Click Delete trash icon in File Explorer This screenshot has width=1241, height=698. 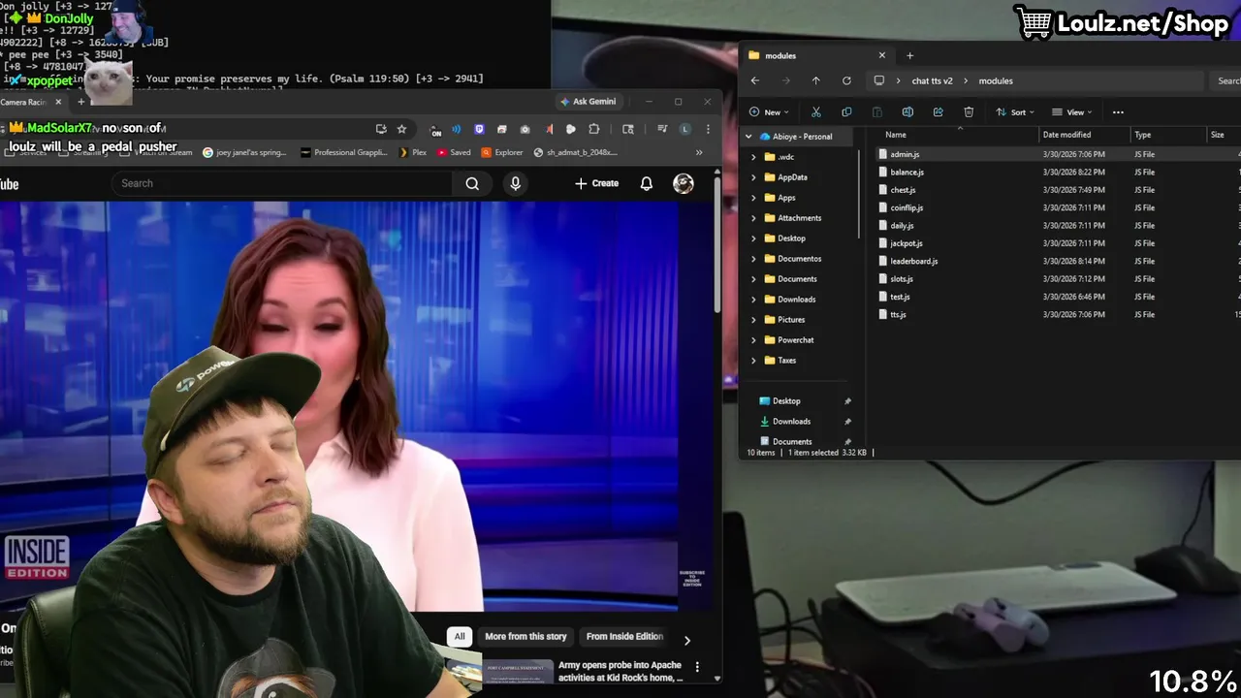(969, 112)
